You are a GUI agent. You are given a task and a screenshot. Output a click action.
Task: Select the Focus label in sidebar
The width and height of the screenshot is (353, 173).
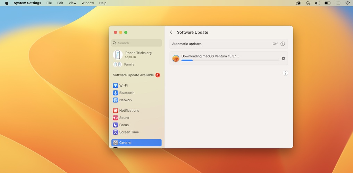124,125
